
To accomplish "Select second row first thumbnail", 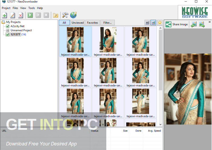I will coord(75,72).
